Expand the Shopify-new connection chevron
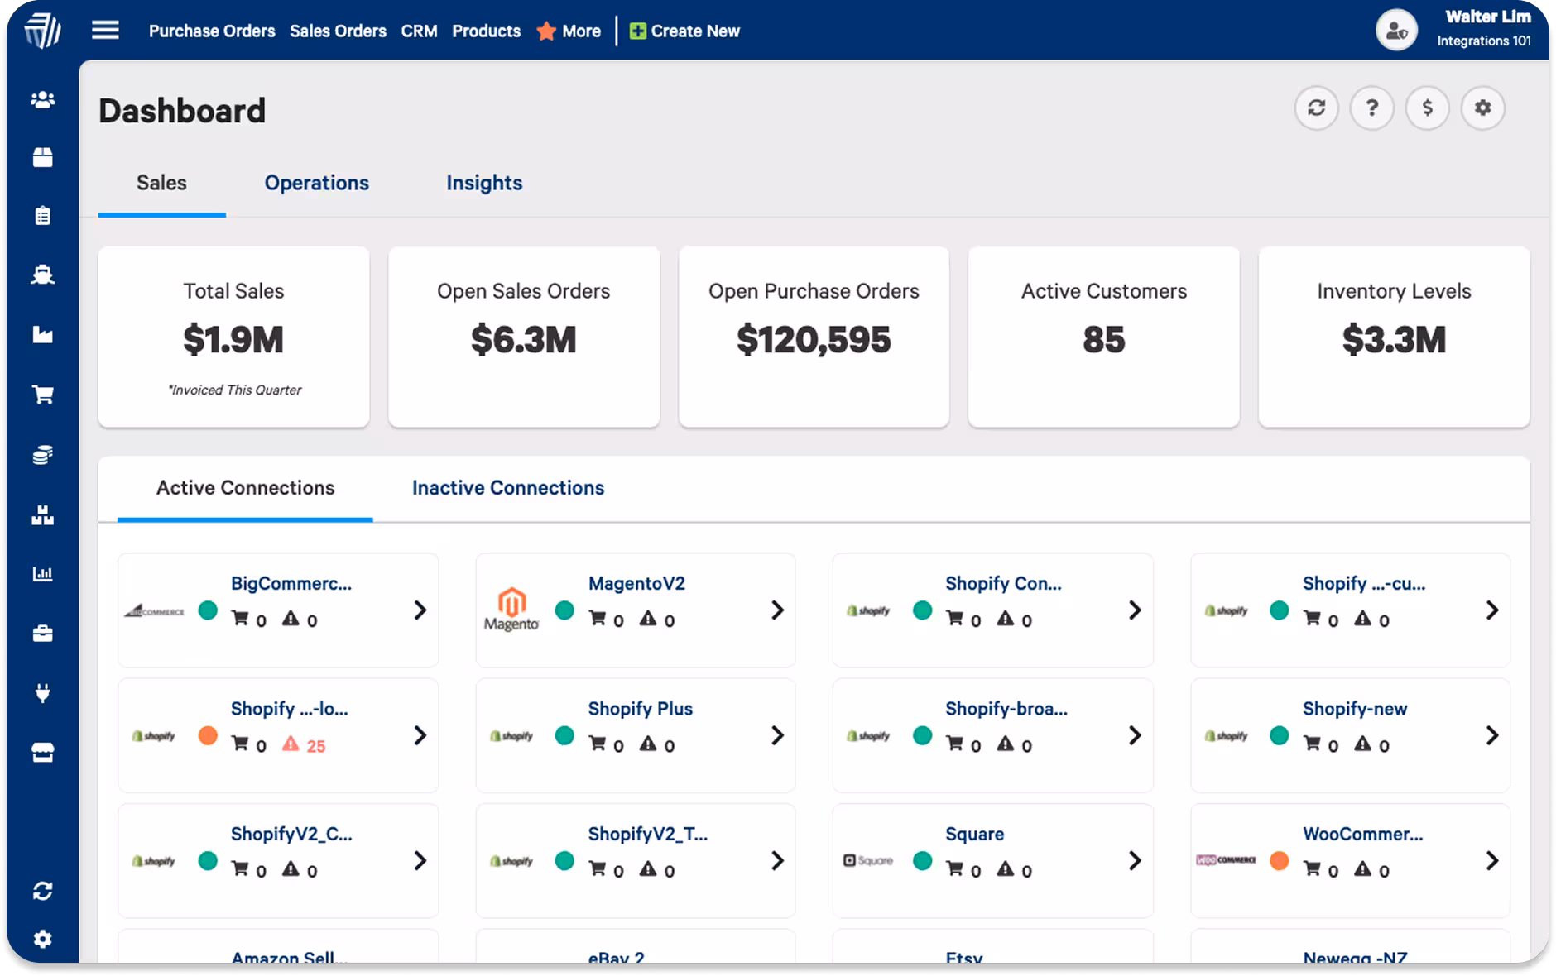 tap(1491, 735)
